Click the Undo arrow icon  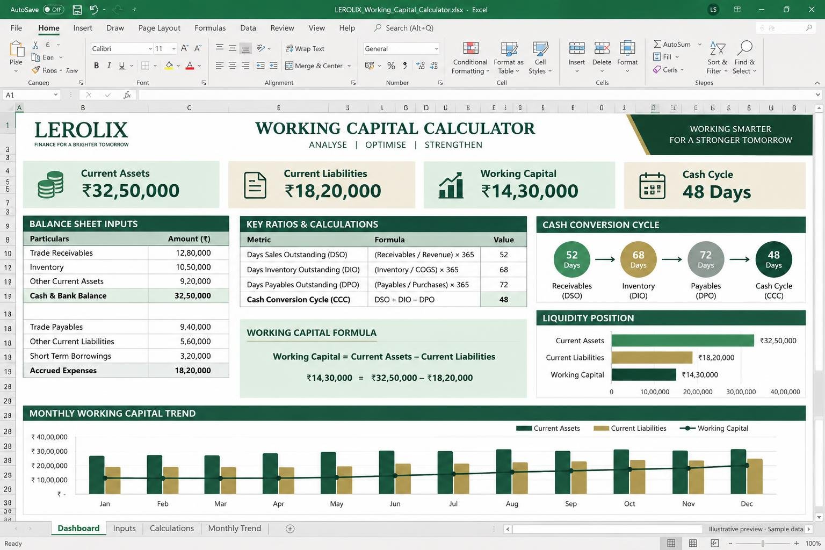(94, 10)
